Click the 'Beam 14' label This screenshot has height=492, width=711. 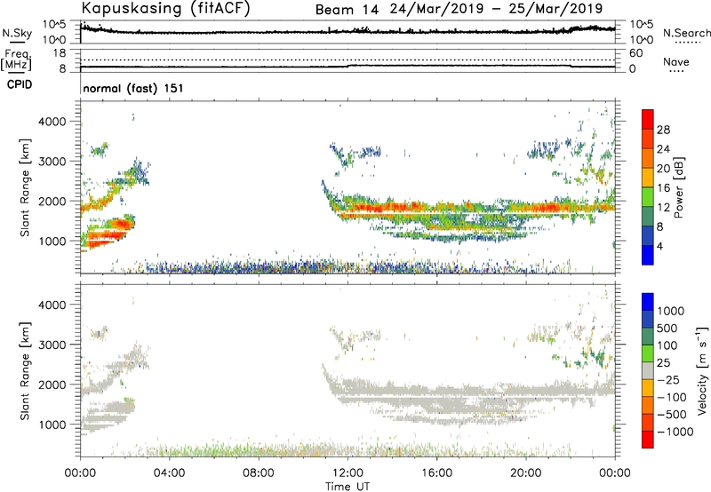click(x=347, y=10)
